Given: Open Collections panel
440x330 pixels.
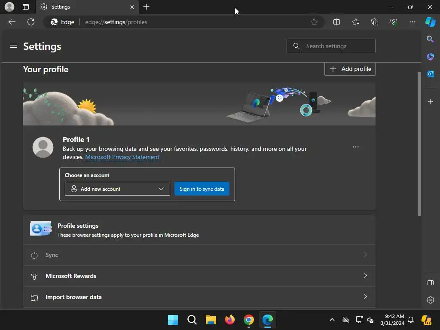Looking at the screenshot, I should pos(375,22).
